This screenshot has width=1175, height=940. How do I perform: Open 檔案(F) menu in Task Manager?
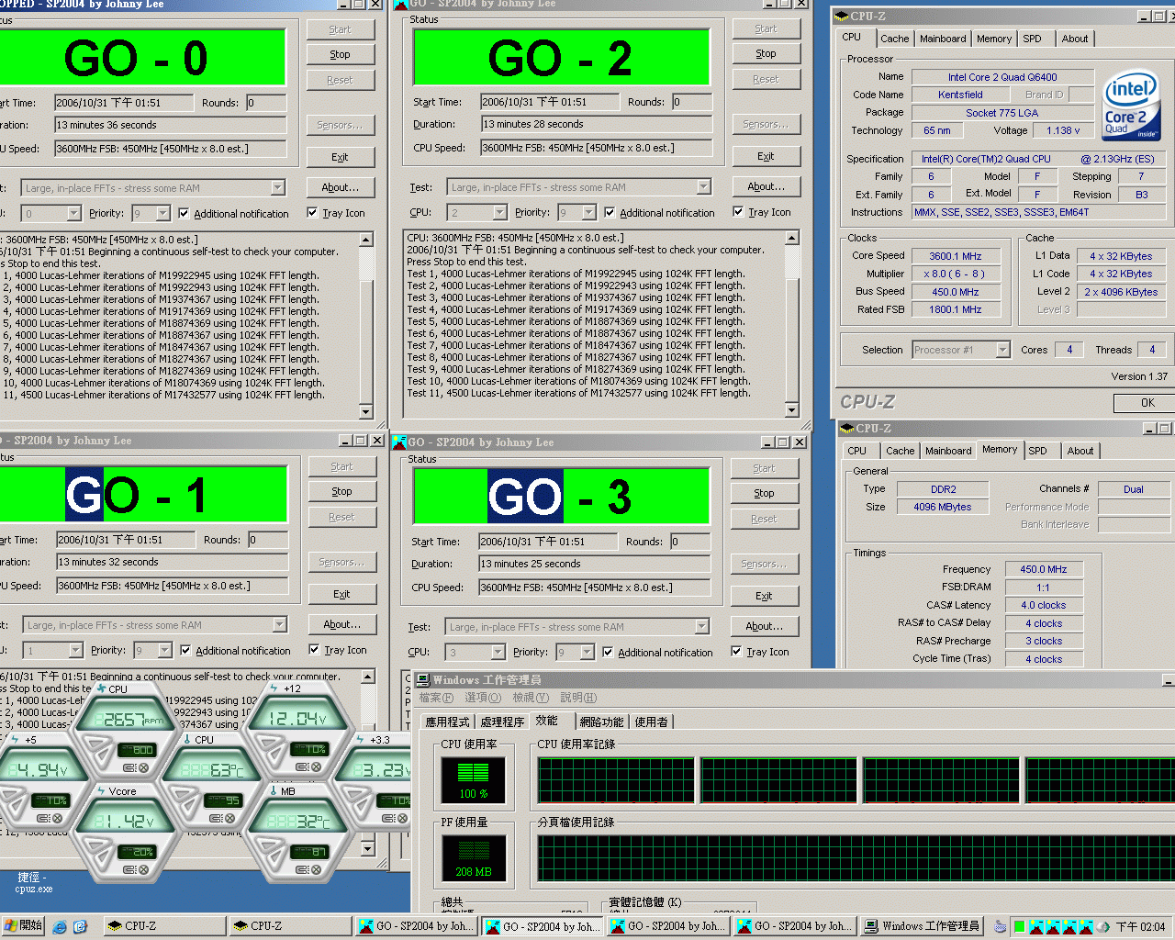point(436,698)
